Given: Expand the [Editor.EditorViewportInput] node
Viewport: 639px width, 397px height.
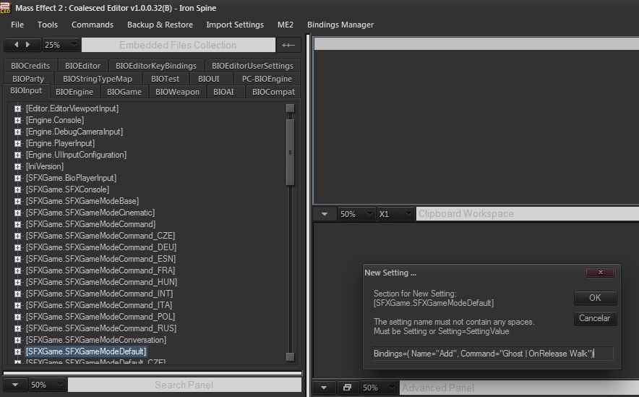Looking at the screenshot, I should coord(17,108).
